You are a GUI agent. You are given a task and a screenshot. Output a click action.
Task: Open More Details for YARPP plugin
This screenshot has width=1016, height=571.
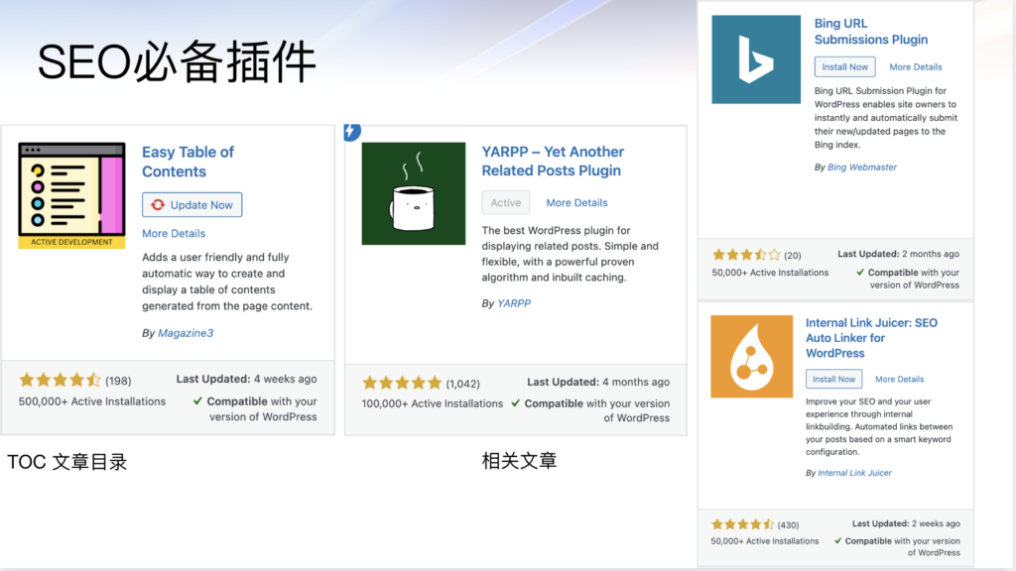point(576,202)
